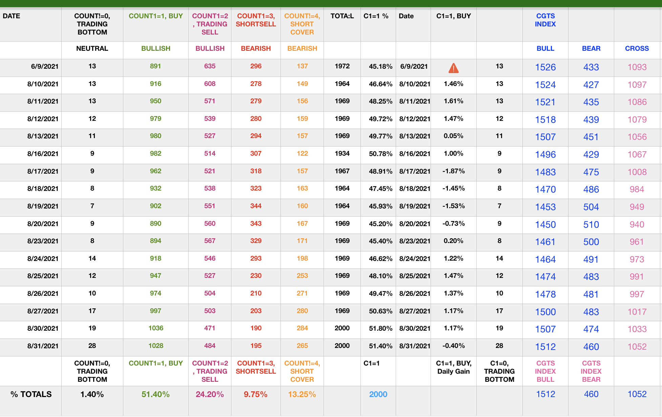
Task: Click the 13.25% short cover total
Action: click(x=302, y=394)
